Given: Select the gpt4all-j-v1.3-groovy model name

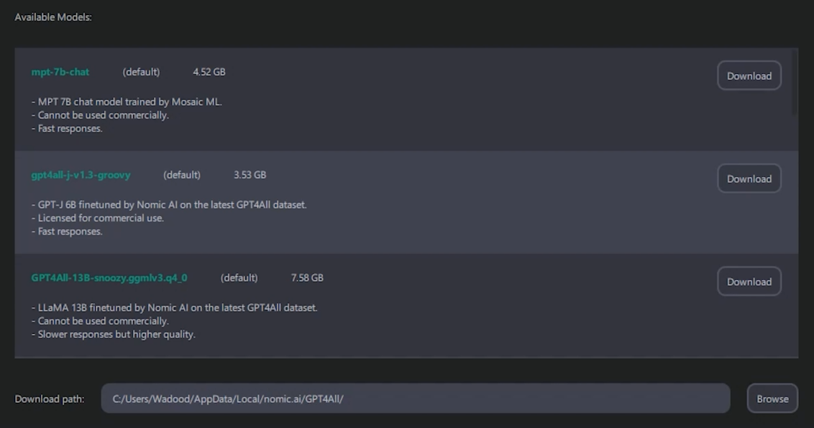Looking at the screenshot, I should [81, 175].
